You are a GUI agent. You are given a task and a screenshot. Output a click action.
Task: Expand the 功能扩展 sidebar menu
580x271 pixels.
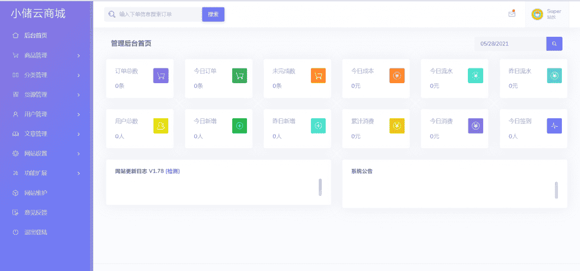45,173
